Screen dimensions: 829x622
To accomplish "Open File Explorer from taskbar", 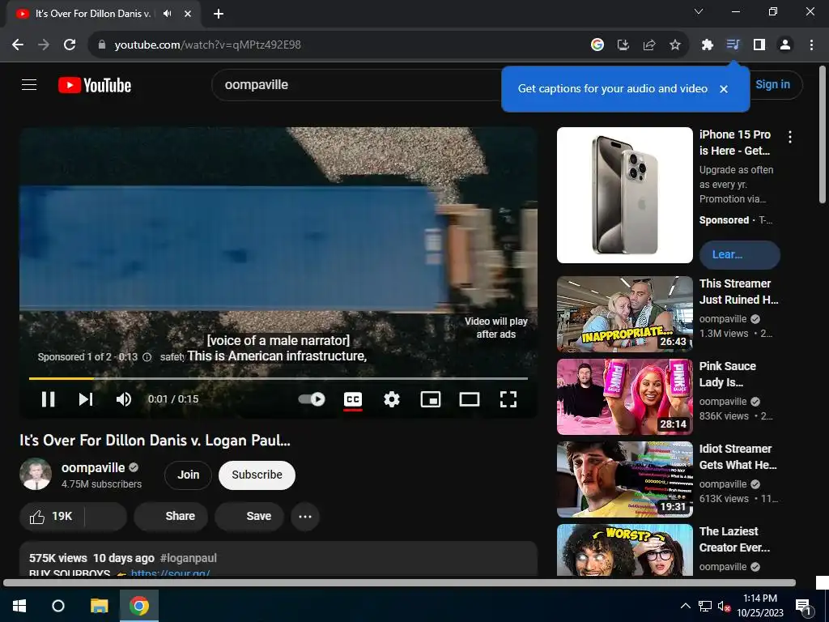I will click(x=99, y=606).
